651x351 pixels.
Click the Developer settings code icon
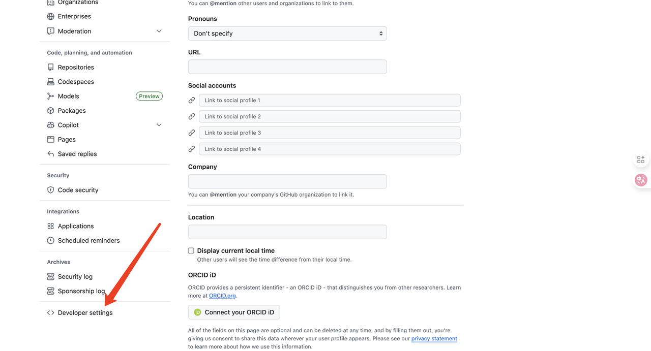(50, 313)
